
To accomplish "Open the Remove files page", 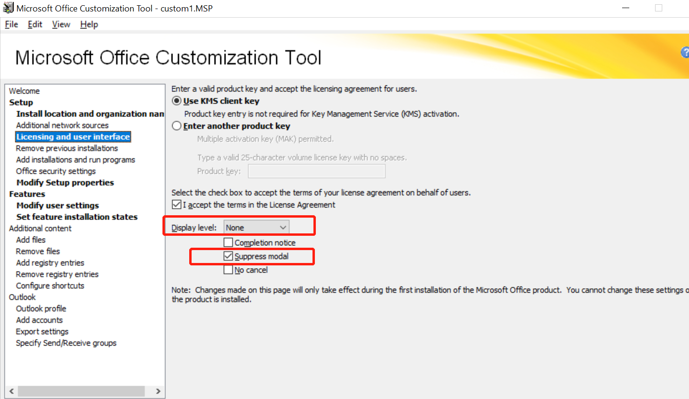I will [x=38, y=252].
